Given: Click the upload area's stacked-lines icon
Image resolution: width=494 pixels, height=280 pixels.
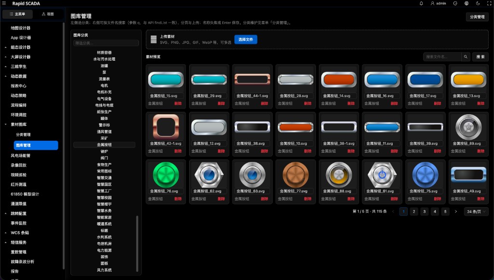Looking at the screenshot, I should pos(153,40).
